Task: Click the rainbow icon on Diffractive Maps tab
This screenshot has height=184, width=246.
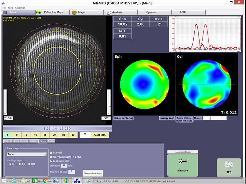Action: (39, 12)
